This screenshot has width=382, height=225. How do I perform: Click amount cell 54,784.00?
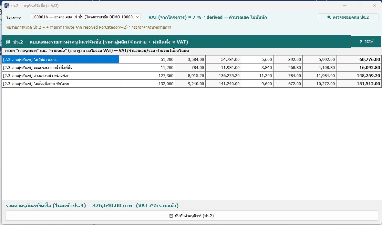223,59
